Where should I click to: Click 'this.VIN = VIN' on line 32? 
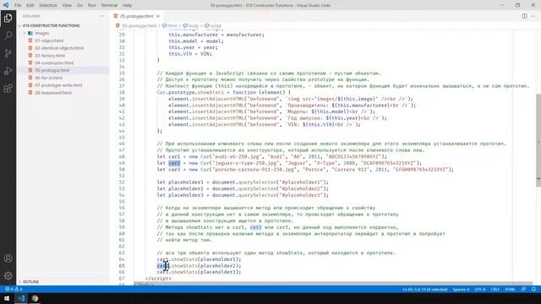[190, 54]
